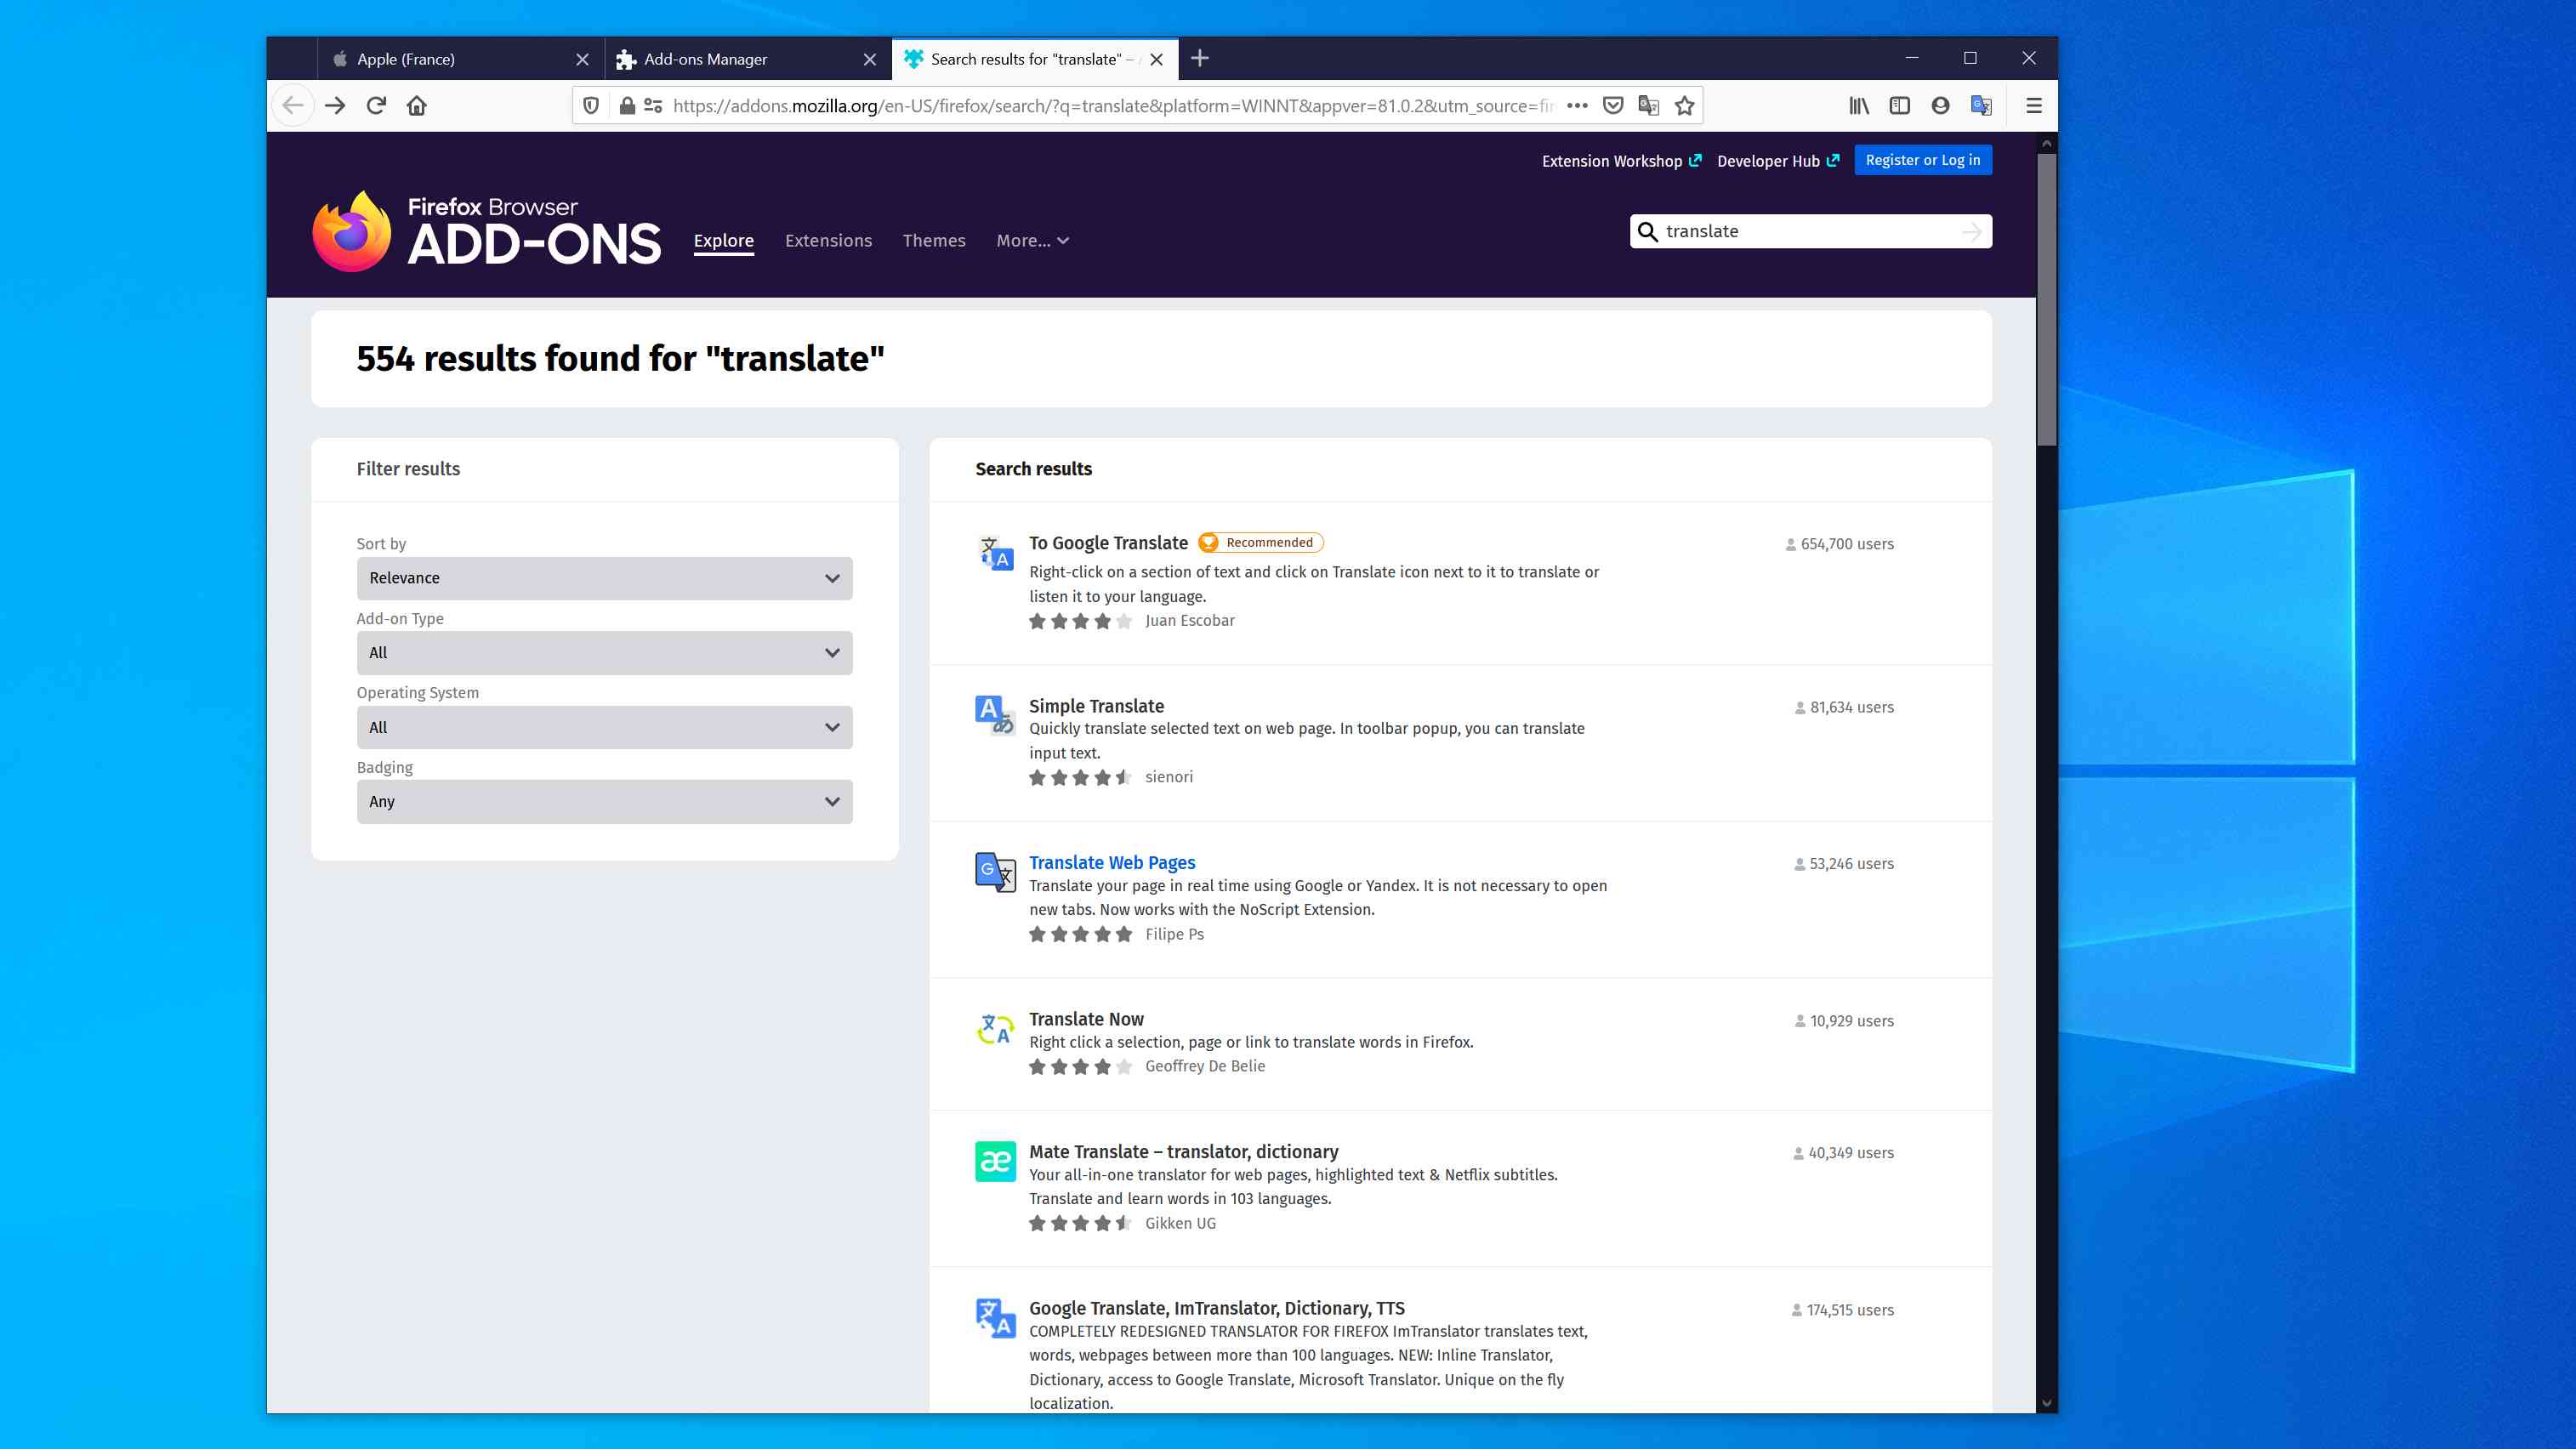Click the Translate Web Pages star rating

point(1081,935)
